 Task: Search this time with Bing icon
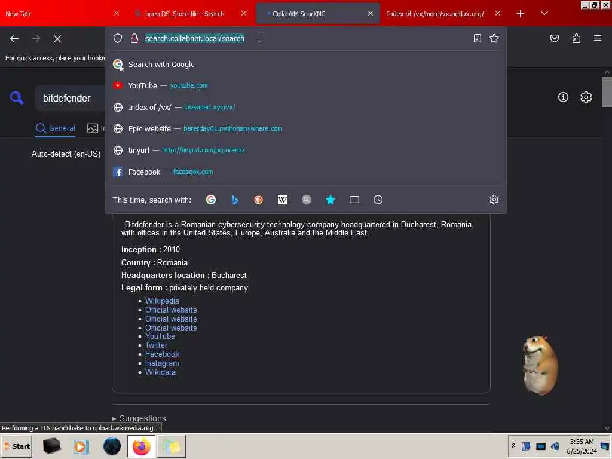234,200
